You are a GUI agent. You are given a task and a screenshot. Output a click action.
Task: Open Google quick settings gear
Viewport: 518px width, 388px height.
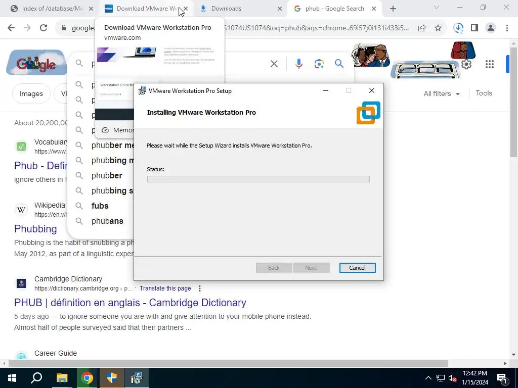pos(466,64)
